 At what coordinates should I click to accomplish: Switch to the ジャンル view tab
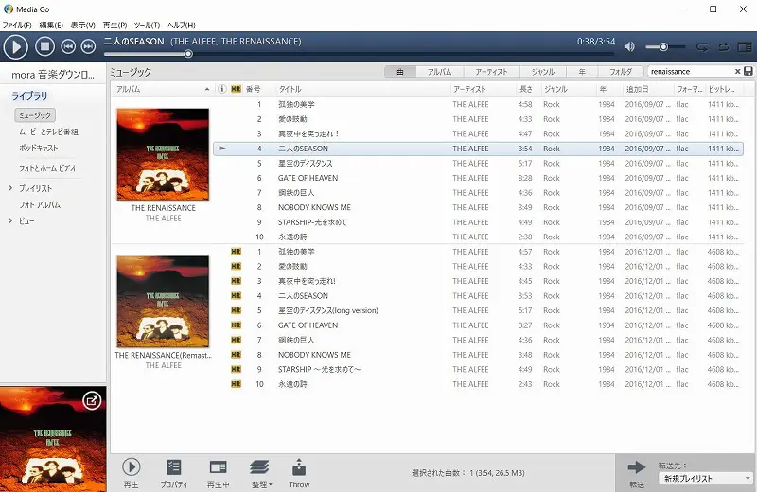[x=542, y=72]
